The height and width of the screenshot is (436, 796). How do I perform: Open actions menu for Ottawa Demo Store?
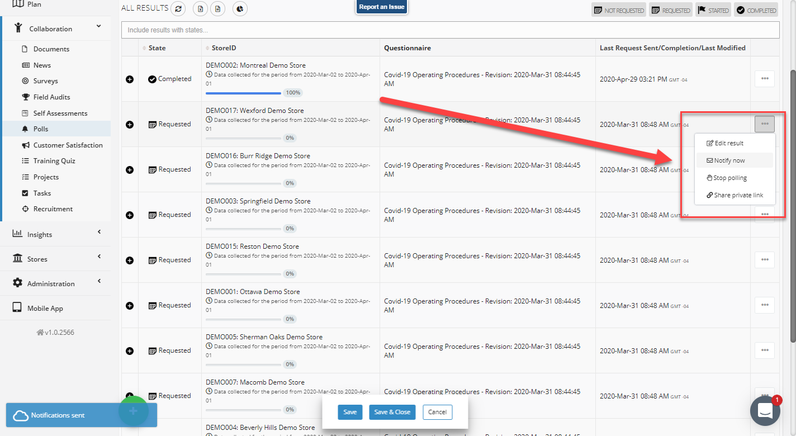pyautogui.click(x=765, y=305)
